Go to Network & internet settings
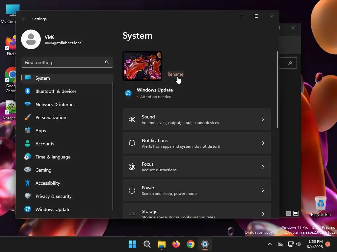 click(x=67, y=104)
